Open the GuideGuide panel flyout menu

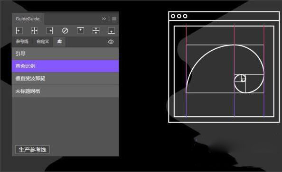114,18
